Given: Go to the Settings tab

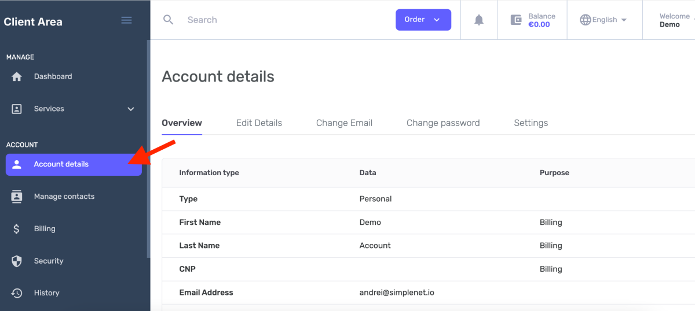Looking at the screenshot, I should [531, 123].
